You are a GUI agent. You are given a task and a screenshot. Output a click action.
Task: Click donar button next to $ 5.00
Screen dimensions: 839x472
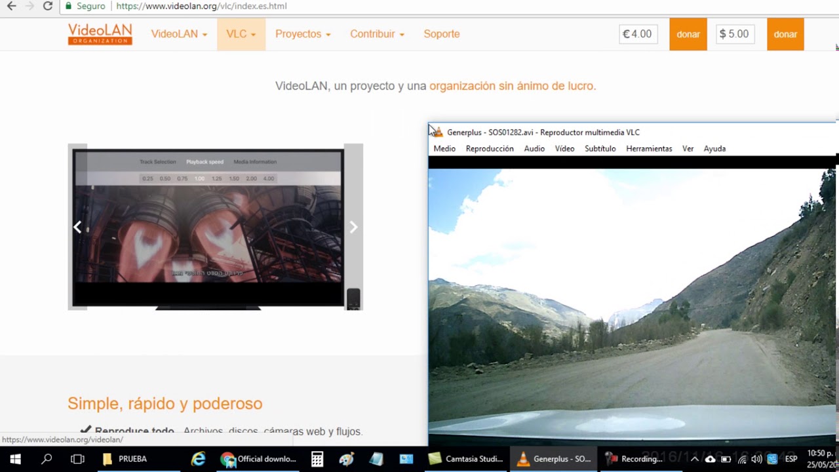(x=785, y=34)
